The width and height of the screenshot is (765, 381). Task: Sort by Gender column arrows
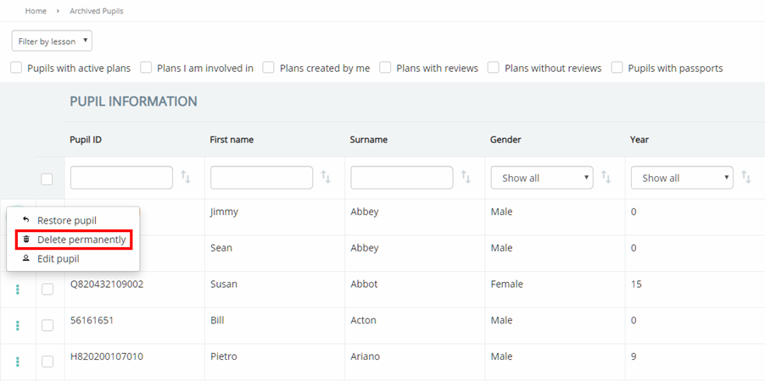[x=606, y=177]
